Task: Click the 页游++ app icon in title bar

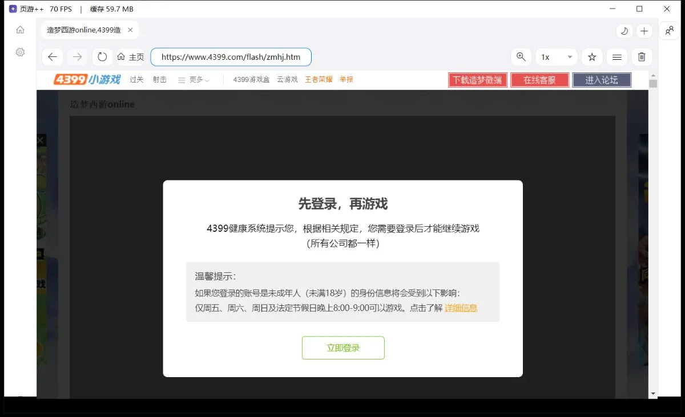Action: 13,9
